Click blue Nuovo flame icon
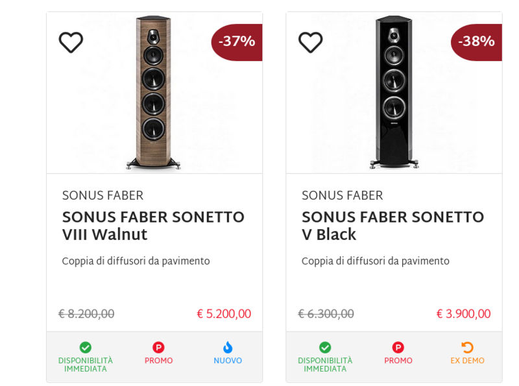 coord(228,348)
